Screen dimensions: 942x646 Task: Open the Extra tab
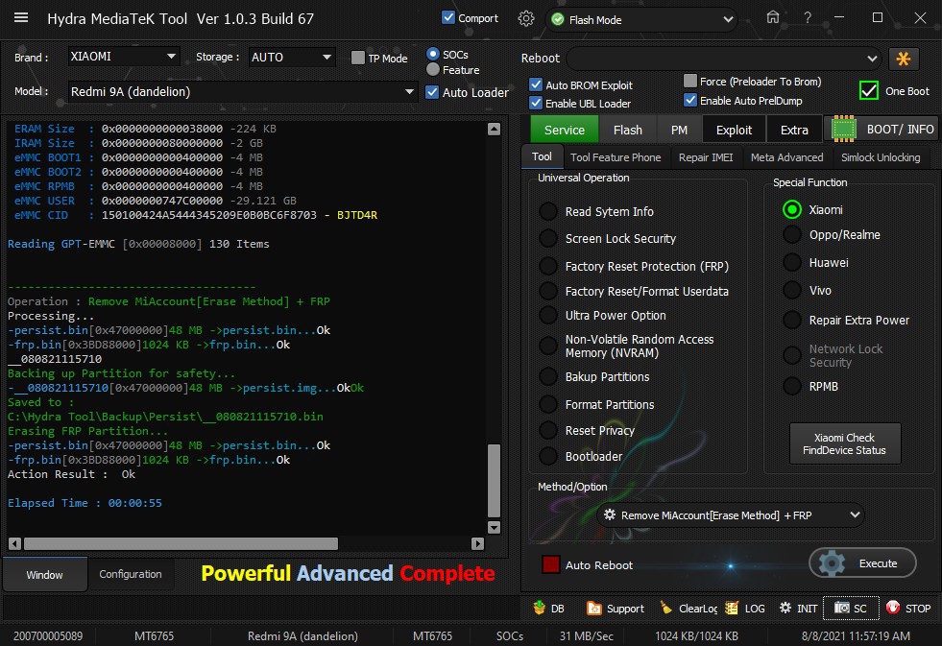794,130
